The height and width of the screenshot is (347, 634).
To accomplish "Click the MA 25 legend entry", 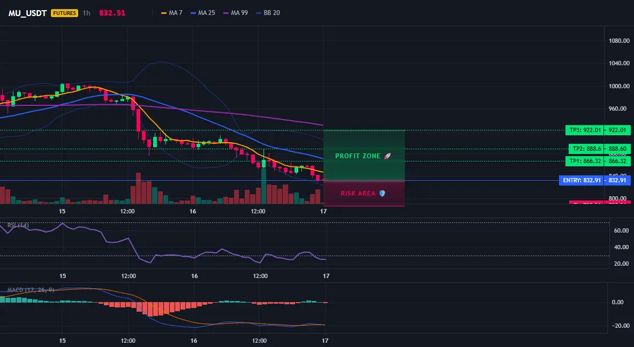I will 203,13.
